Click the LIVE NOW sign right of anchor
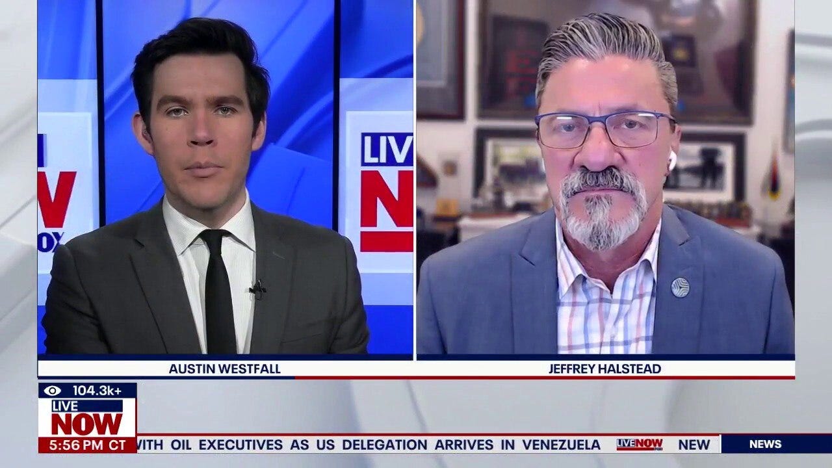 coord(386,192)
